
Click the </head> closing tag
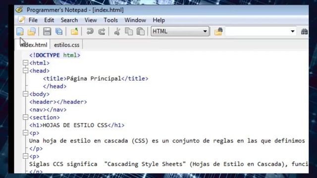click(x=54, y=87)
